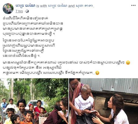Click the first line of the second stanza
The height and width of the screenshot is (124, 138).
[29, 40]
